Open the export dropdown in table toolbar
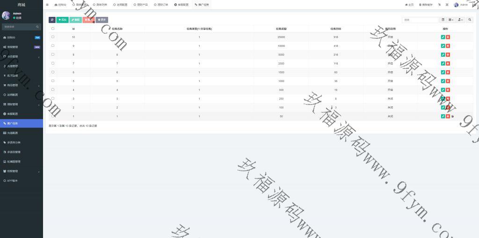This screenshot has height=238, width=479. pyautogui.click(x=461, y=20)
